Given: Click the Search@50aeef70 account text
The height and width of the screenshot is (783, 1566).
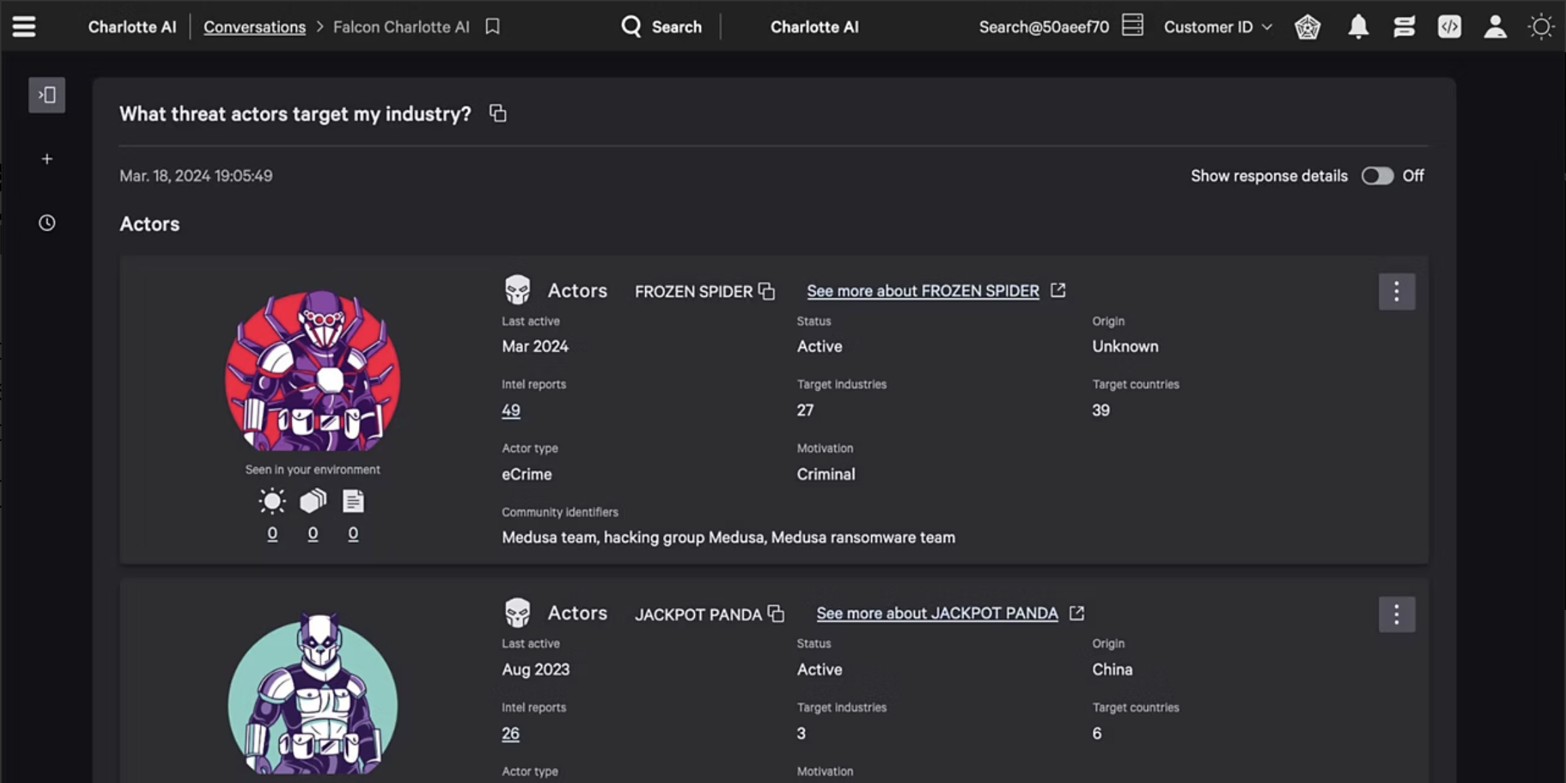Looking at the screenshot, I should 1044,27.
